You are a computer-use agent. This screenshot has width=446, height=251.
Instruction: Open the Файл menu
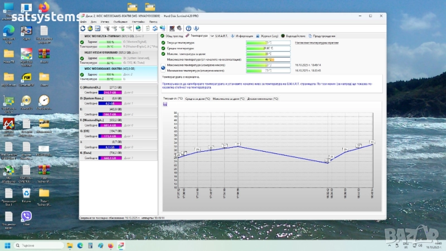click(x=83, y=22)
